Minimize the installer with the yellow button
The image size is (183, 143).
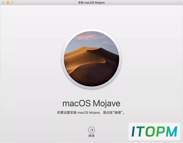8,3
